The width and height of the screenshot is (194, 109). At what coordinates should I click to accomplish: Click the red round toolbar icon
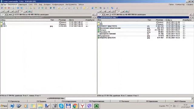click(9, 8)
